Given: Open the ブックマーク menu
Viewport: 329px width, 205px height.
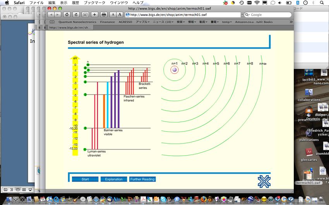Looking at the screenshot, I should [x=94, y=3].
